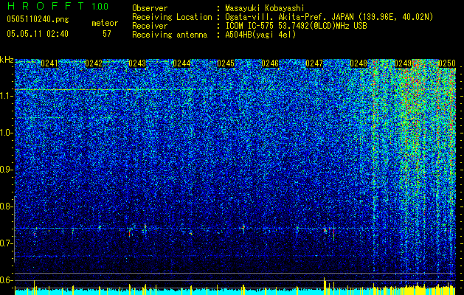Click the 0.6 frequency axis label
The width and height of the screenshot is (464, 295).
tap(6, 280)
